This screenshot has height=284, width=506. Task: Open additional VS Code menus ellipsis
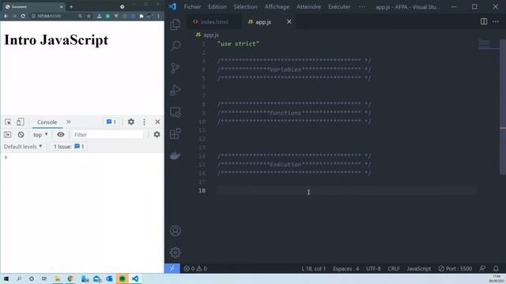click(362, 6)
